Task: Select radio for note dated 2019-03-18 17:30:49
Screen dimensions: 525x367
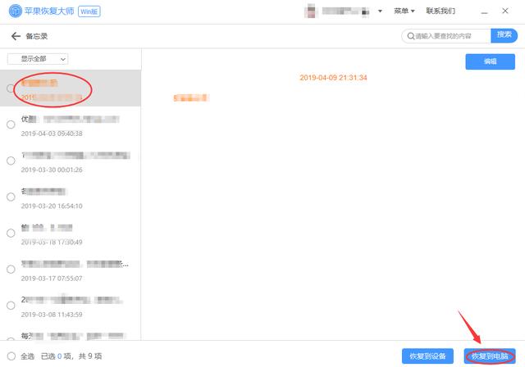Action: click(x=11, y=233)
